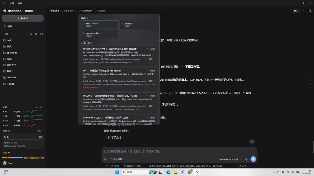Click the 缓存命中 98% indicator
Image resolution: width=314 pixels, height=176 pixels.
point(132,166)
